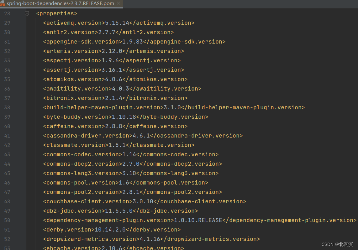Screen dimensions: 358x250
Task: Place cursor on db2-jdbc version 11.5.5.0
Action: (x=119, y=211)
